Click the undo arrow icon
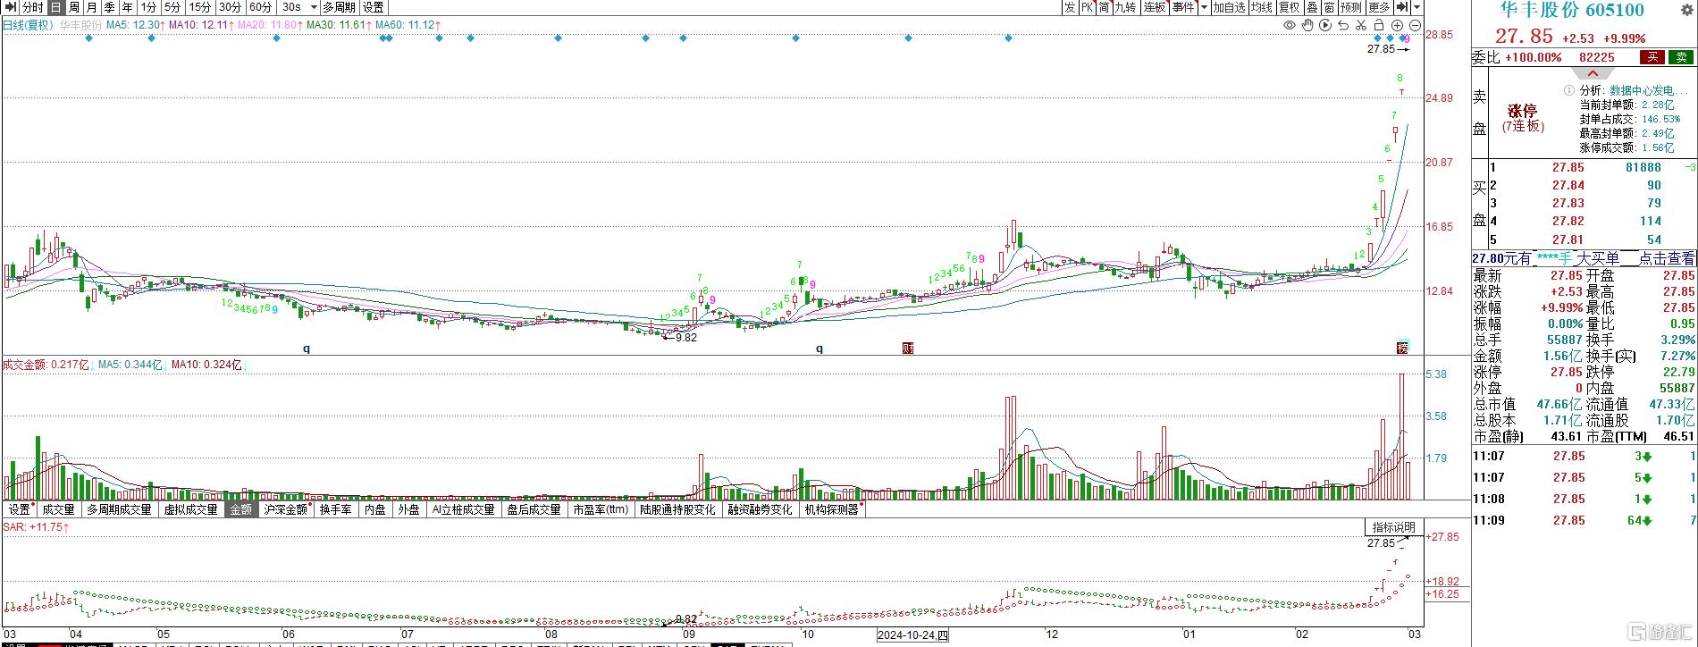The width and height of the screenshot is (1698, 647). point(1343,25)
